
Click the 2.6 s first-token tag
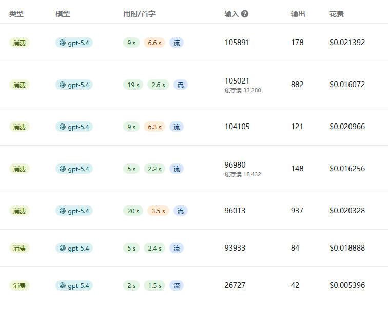point(158,85)
